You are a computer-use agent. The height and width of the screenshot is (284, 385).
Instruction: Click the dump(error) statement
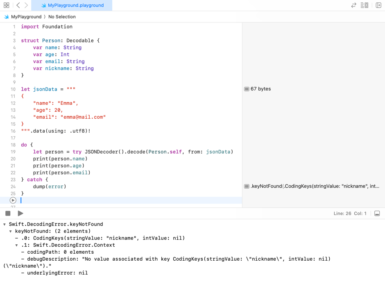50,186
